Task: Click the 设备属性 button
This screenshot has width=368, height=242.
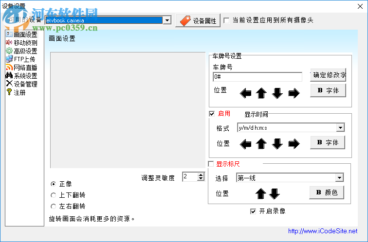Action: (198, 20)
